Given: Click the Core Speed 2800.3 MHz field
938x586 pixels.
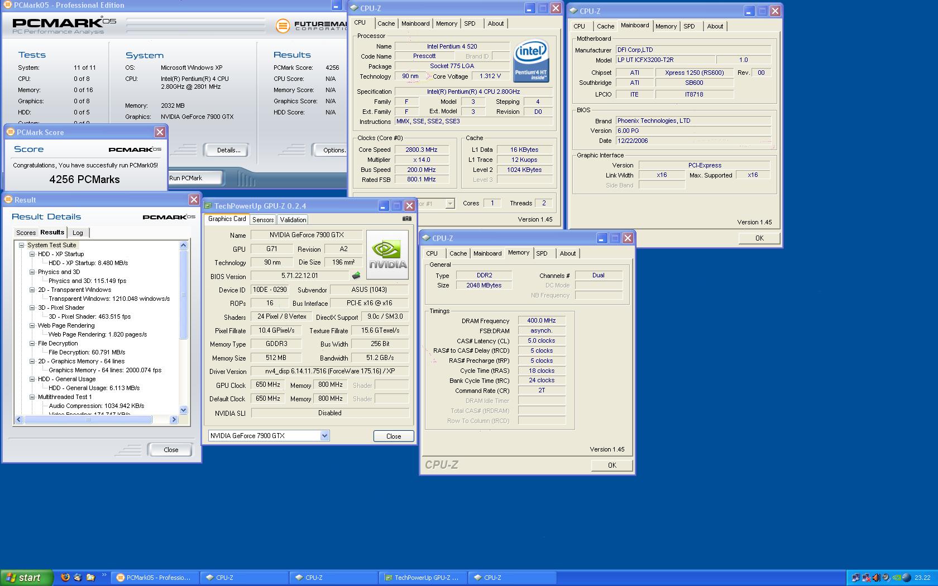Looking at the screenshot, I should coord(422,150).
